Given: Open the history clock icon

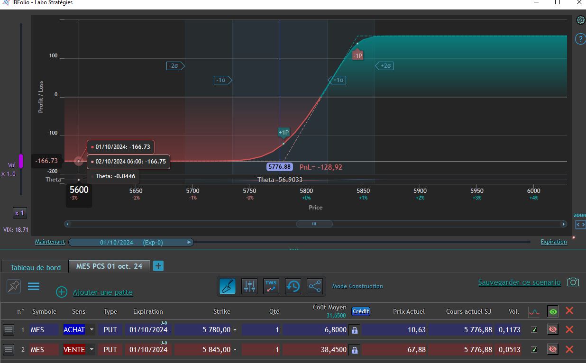Looking at the screenshot, I should pos(293,286).
